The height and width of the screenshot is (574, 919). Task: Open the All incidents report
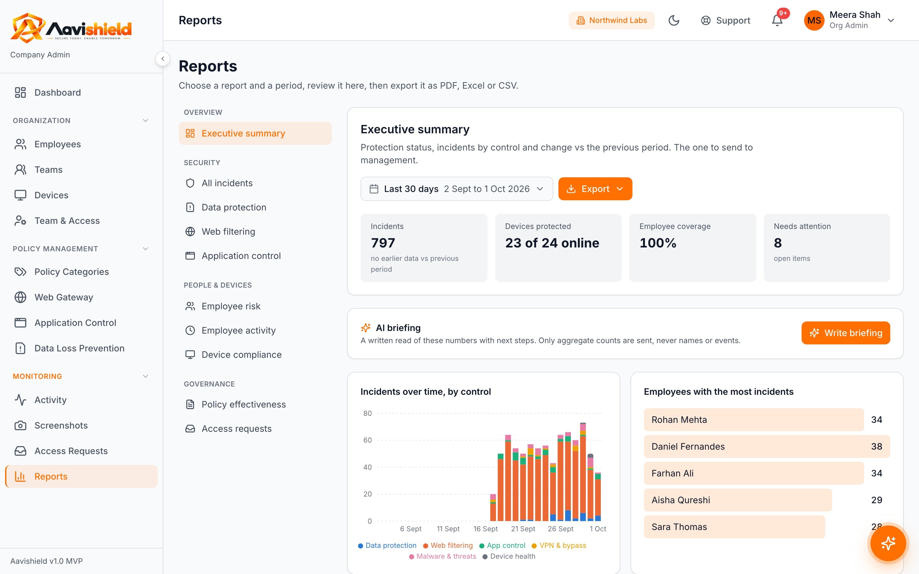pyautogui.click(x=255, y=183)
